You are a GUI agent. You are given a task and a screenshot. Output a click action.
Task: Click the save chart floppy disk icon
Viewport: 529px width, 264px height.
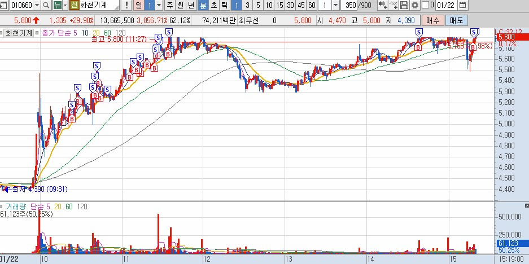(404, 6)
